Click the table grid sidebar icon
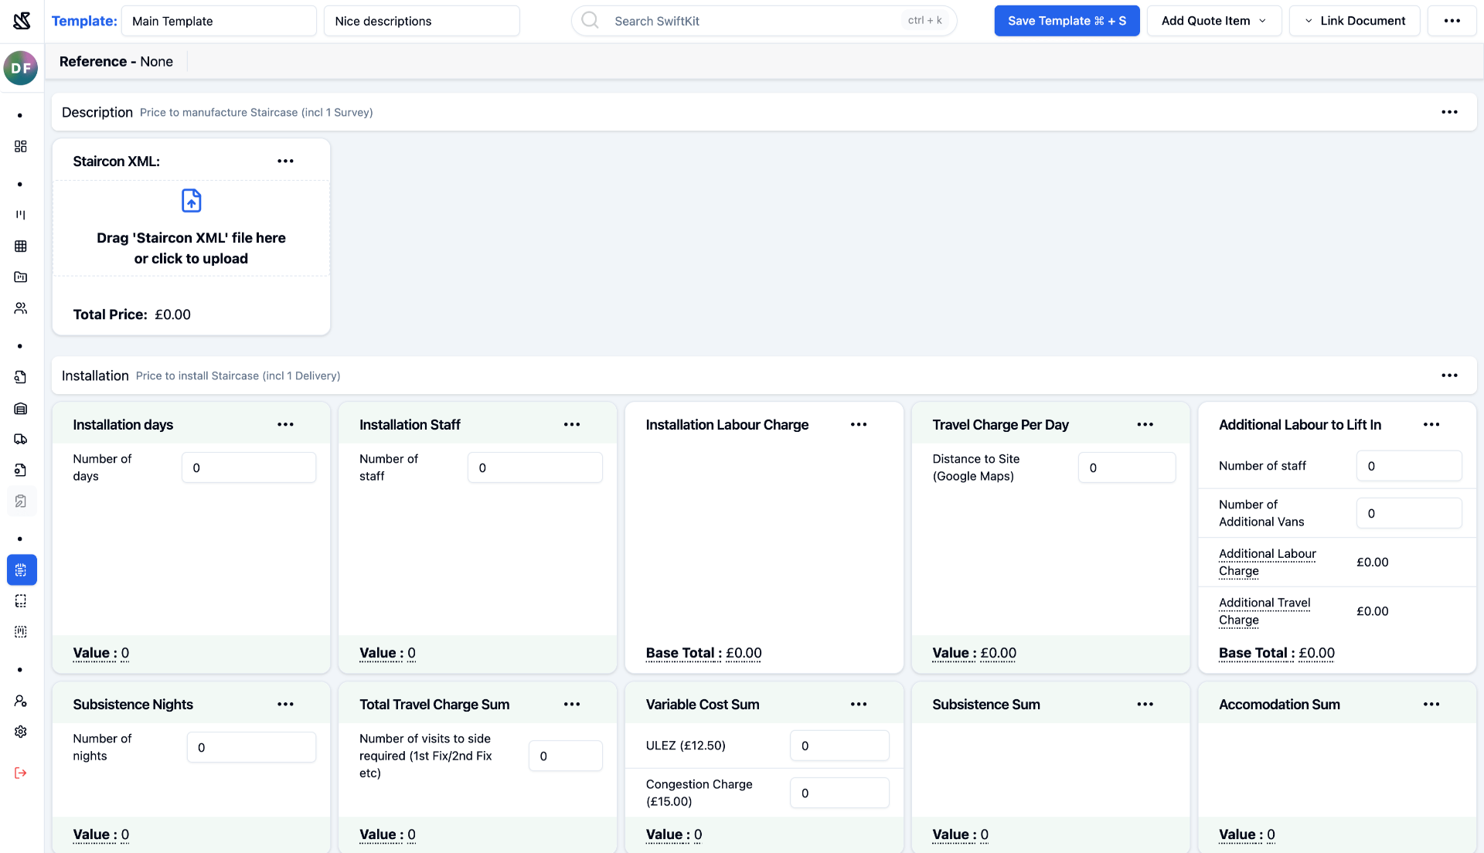This screenshot has height=853, width=1484. pos(21,246)
